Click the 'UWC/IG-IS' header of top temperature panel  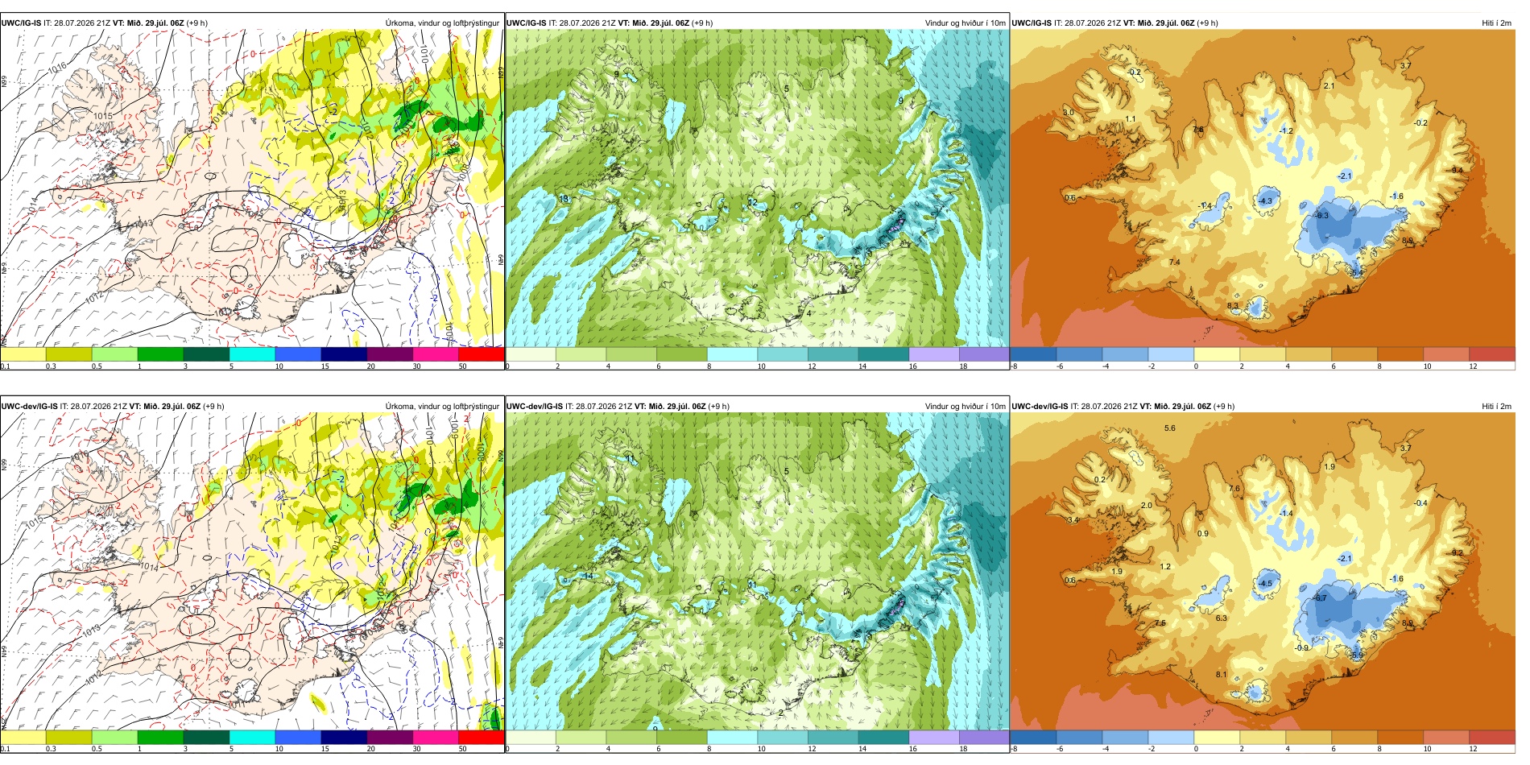point(1032,23)
